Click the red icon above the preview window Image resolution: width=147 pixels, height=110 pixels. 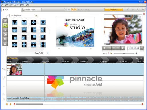[144, 14]
